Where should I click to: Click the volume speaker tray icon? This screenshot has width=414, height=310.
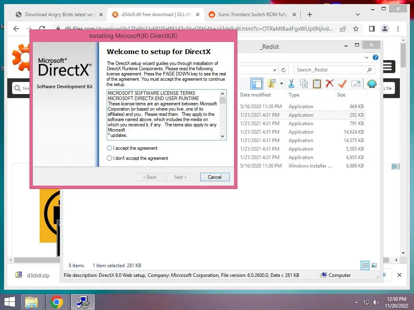[x=376, y=302]
